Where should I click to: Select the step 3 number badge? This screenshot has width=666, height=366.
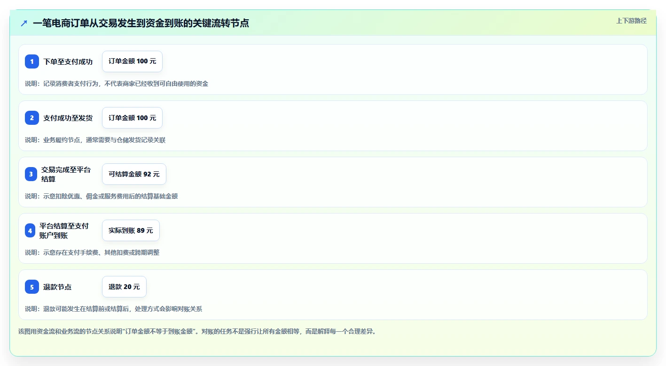tap(31, 174)
